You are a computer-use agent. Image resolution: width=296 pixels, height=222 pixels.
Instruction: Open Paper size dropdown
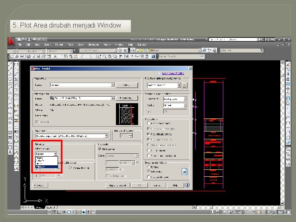106,136
